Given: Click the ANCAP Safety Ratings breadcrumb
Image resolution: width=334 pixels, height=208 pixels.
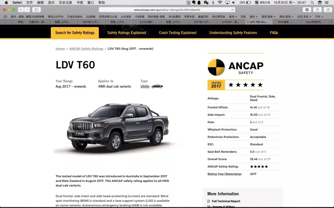Looking at the screenshot, I should pyautogui.click(x=86, y=49).
